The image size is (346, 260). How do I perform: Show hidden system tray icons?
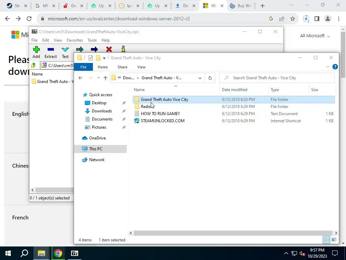[x=286, y=253]
